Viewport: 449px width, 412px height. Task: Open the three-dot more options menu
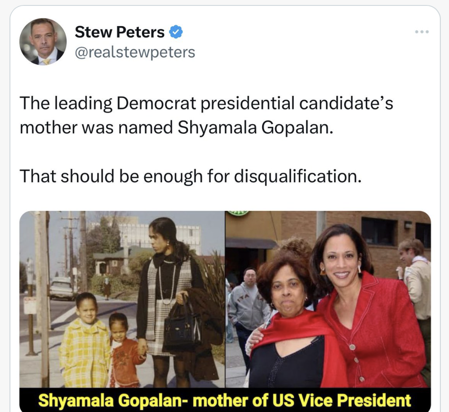pos(421,32)
